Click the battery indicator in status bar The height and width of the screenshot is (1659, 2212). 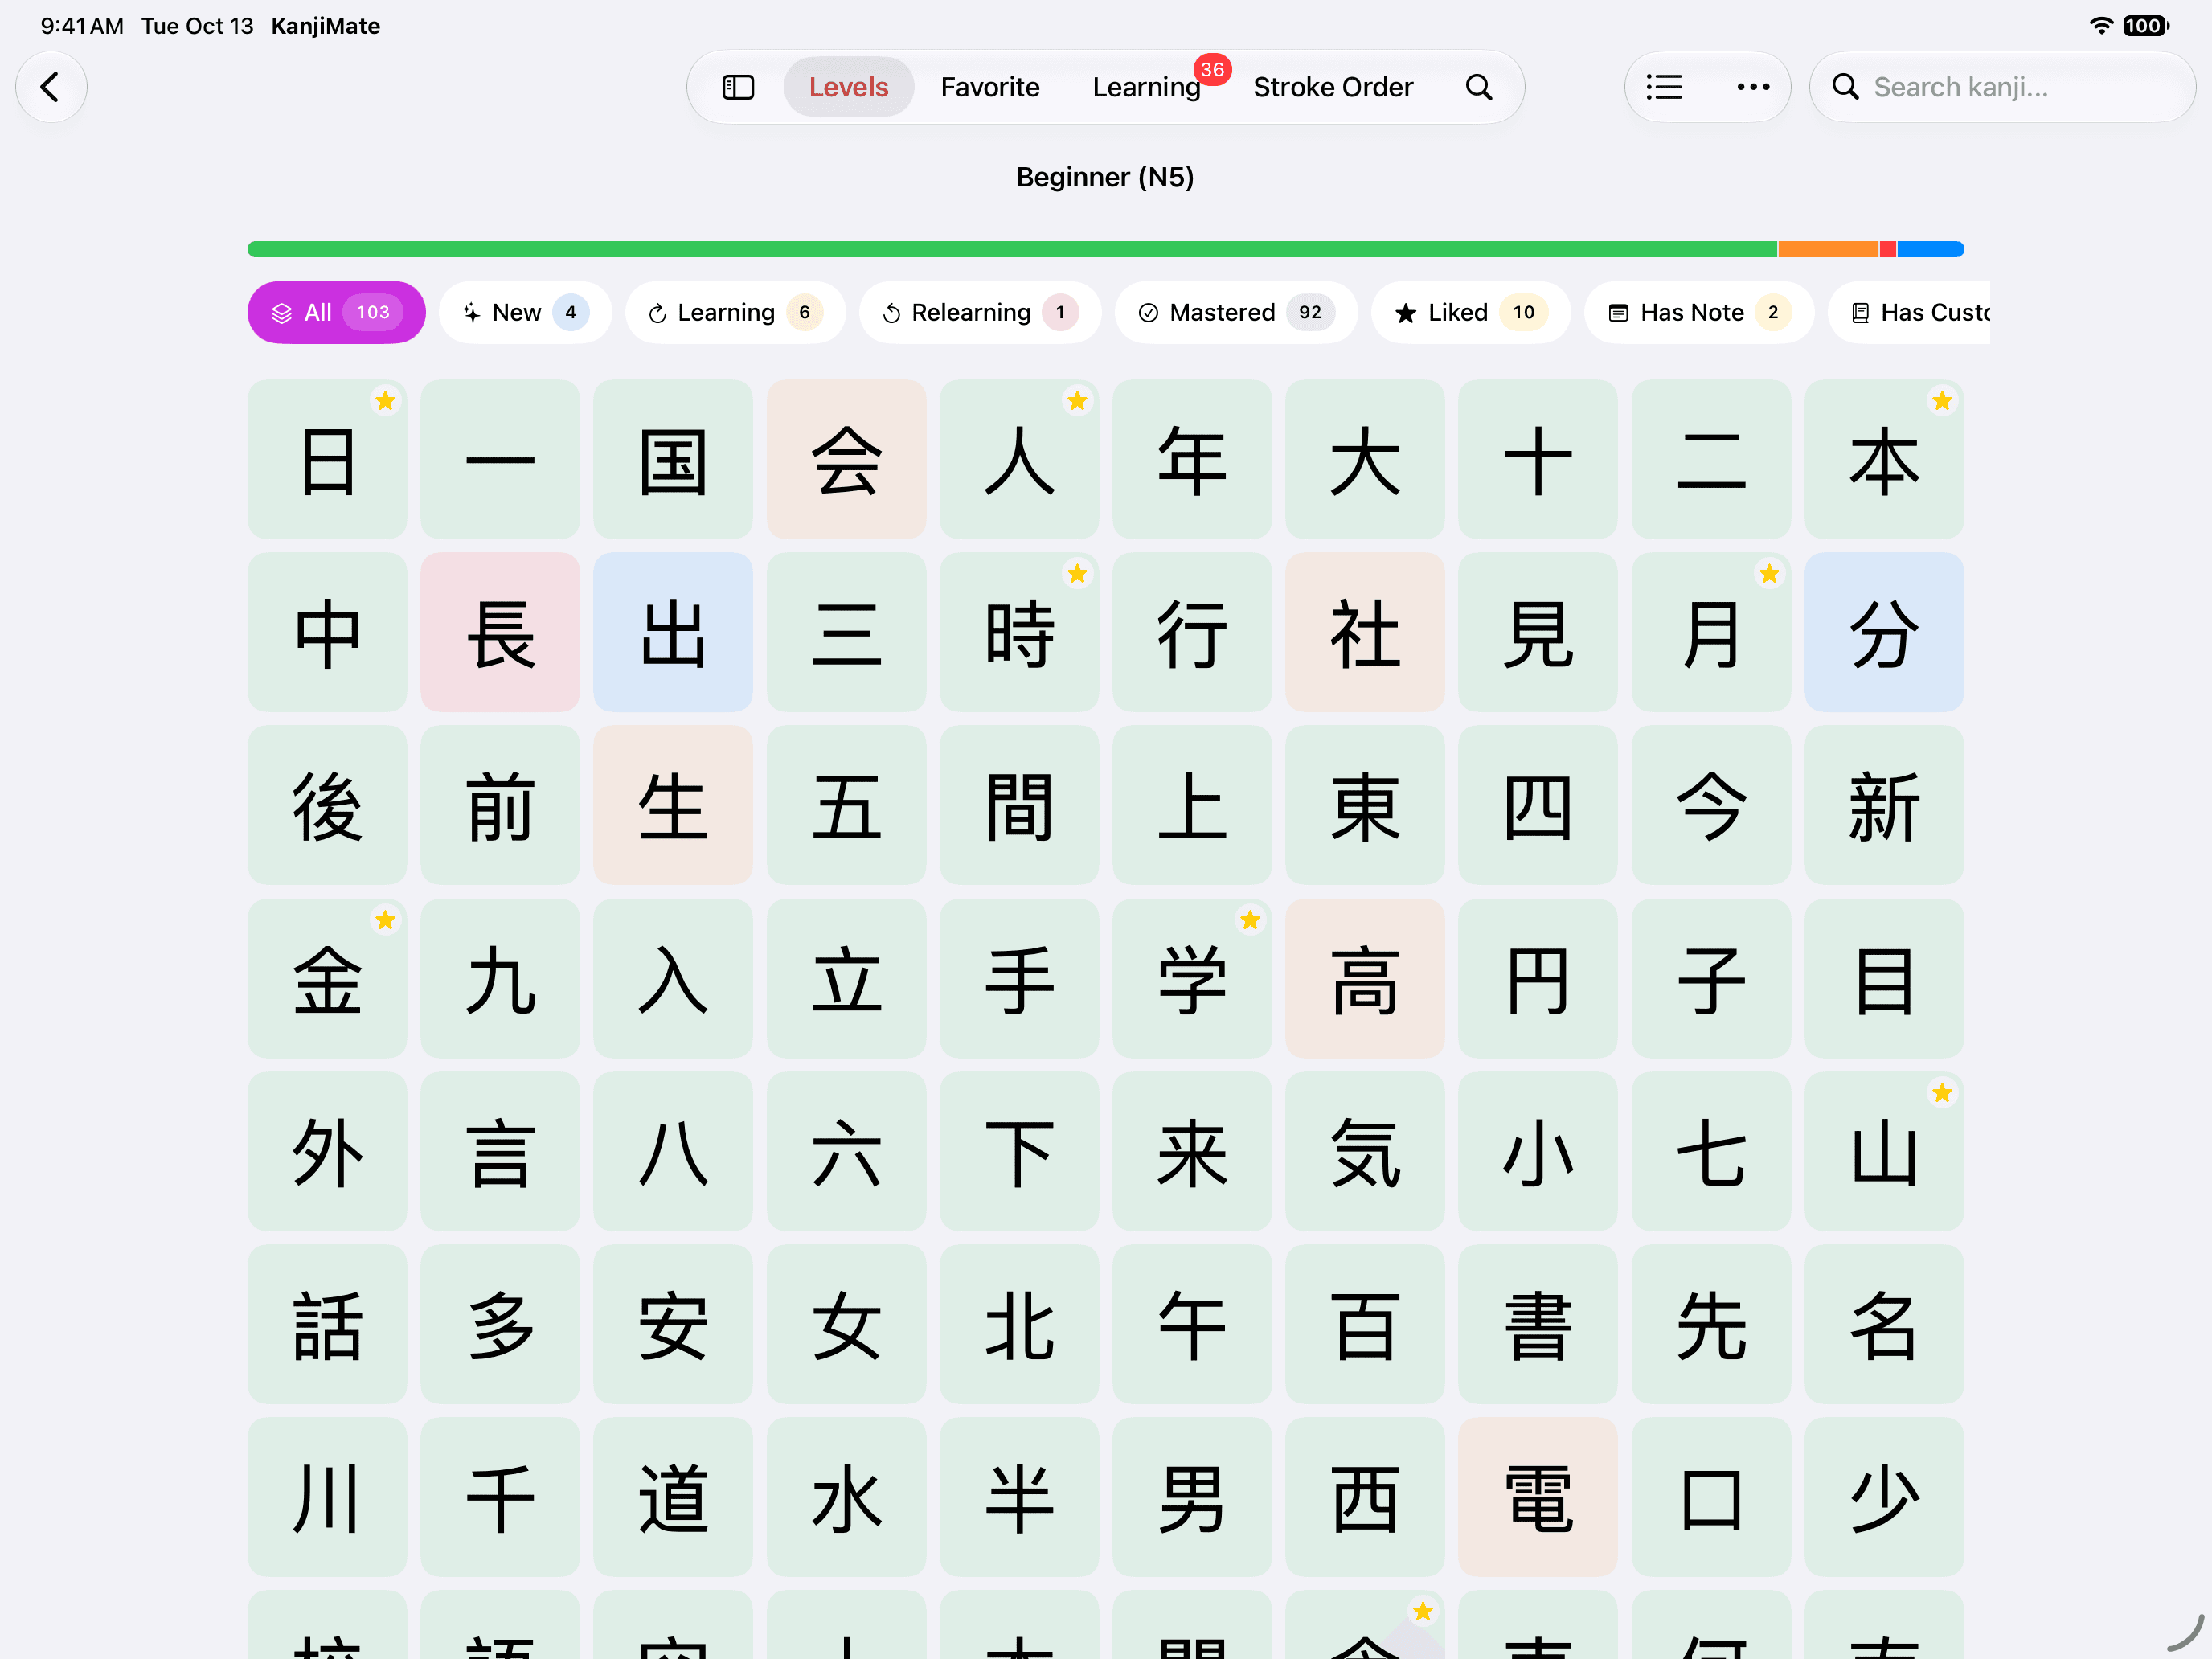(x=2145, y=26)
